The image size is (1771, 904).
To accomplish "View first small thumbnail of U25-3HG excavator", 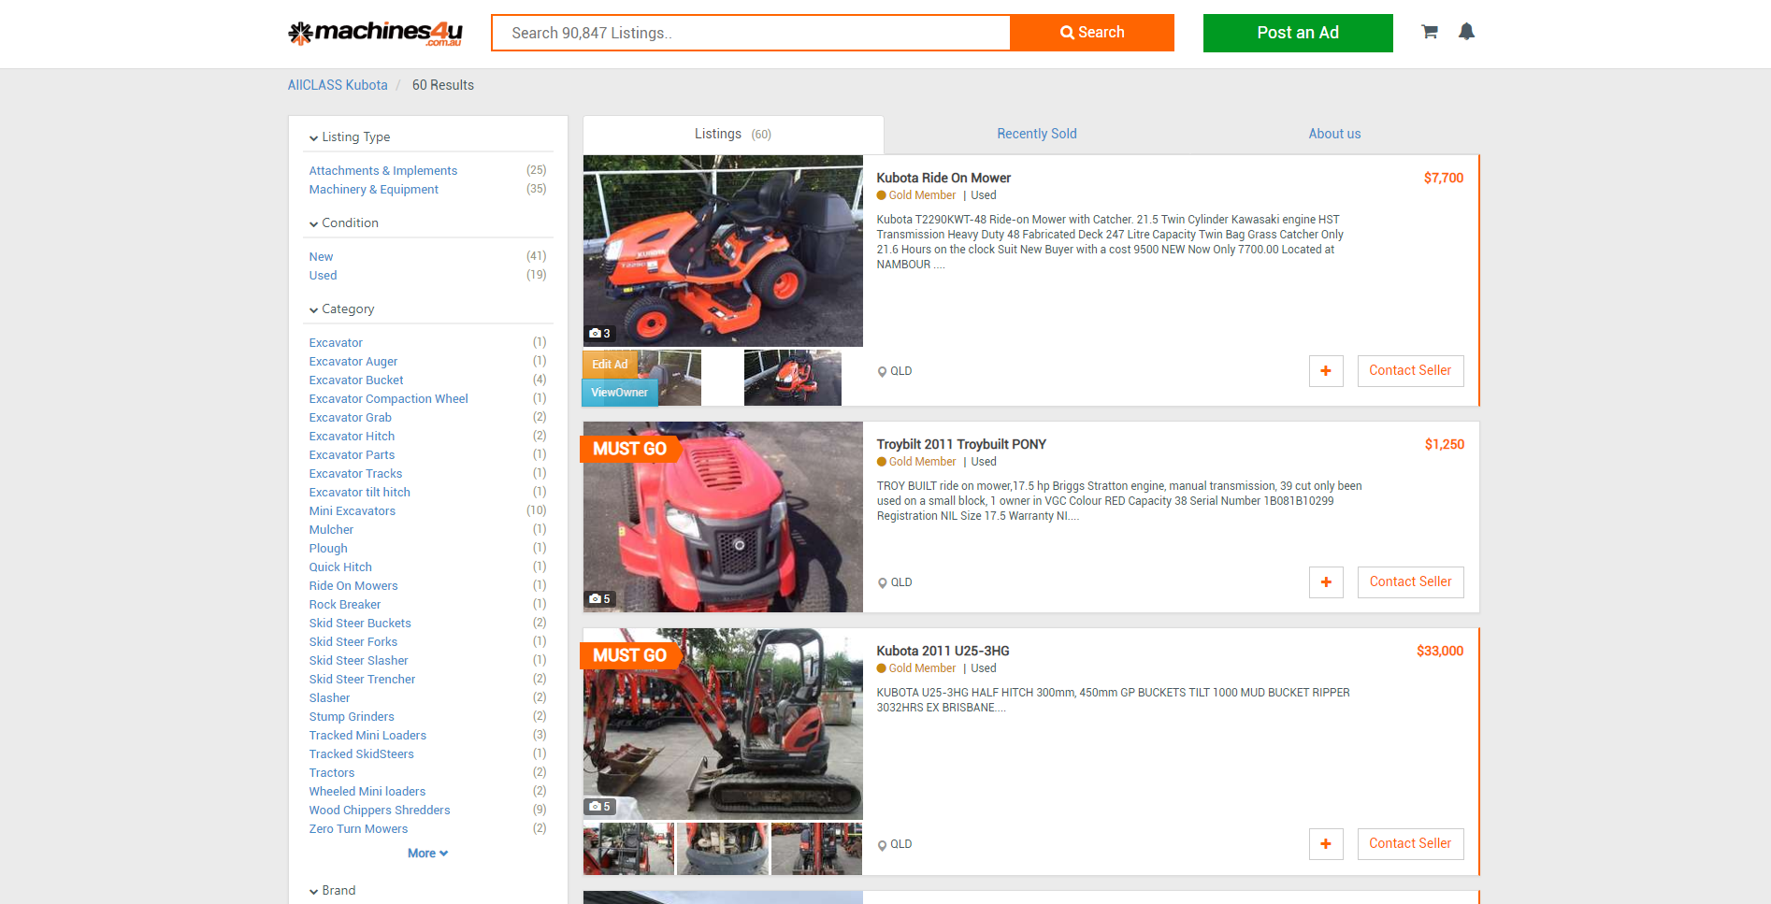I will [x=628, y=849].
